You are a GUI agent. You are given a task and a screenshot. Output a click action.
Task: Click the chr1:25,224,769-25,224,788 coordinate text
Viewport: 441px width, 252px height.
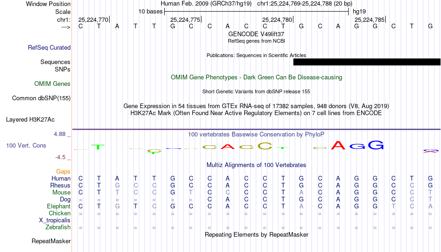pyautogui.click(x=305, y=4)
